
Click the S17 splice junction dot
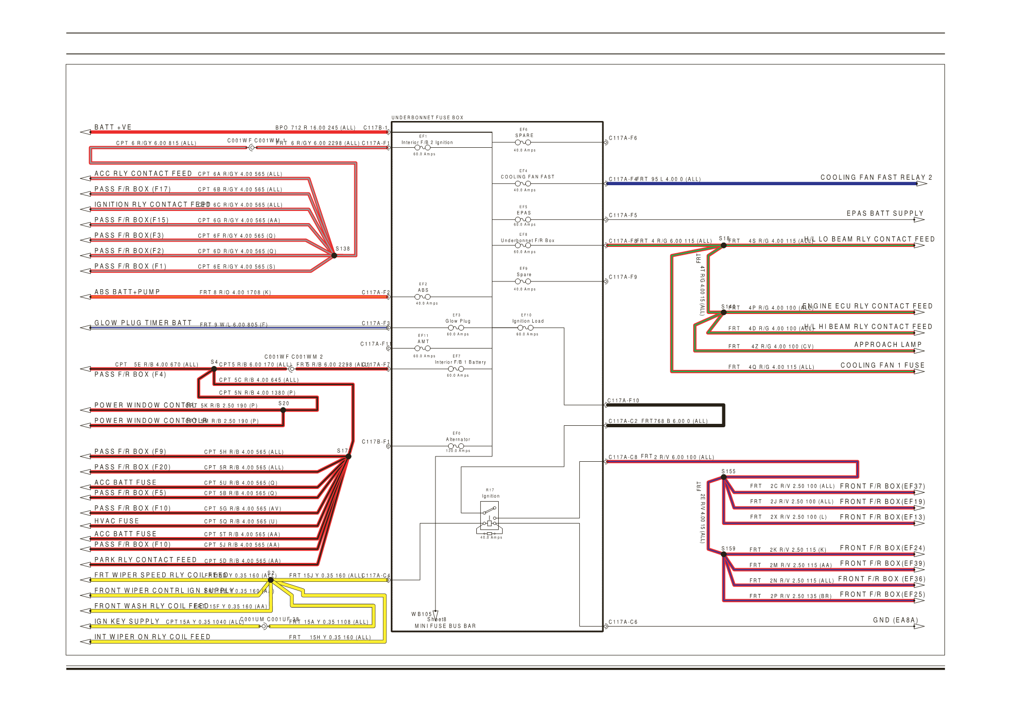coord(349,456)
